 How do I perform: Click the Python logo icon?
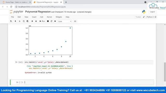tap(144, 12)
